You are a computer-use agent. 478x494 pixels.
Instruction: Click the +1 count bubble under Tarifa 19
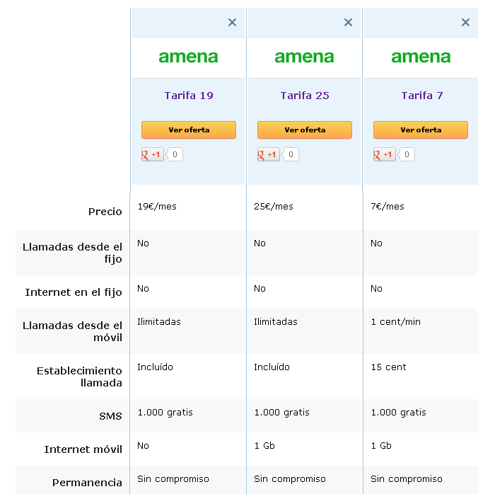coord(175,154)
